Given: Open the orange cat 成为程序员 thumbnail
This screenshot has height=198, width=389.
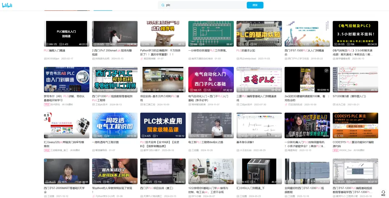Looking at the screenshot, I should (x=163, y=34).
